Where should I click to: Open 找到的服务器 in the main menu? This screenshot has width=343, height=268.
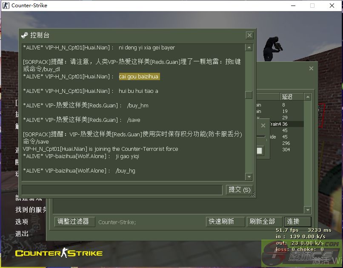click(31, 210)
